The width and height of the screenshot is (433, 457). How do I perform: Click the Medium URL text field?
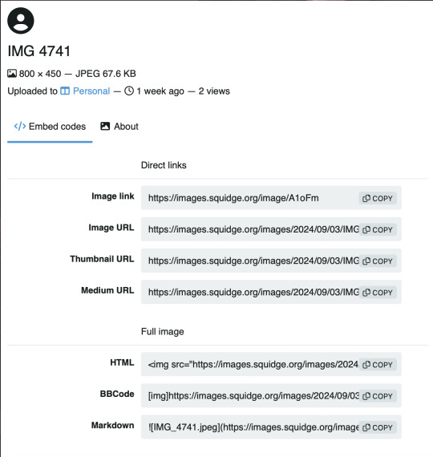pyautogui.click(x=271, y=292)
